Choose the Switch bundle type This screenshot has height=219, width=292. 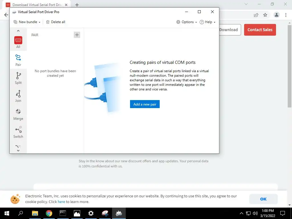tap(18, 132)
